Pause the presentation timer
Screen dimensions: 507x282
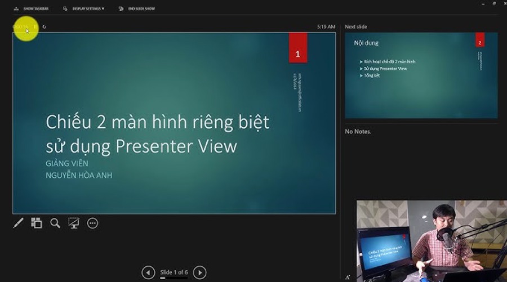pyautogui.click(x=35, y=26)
